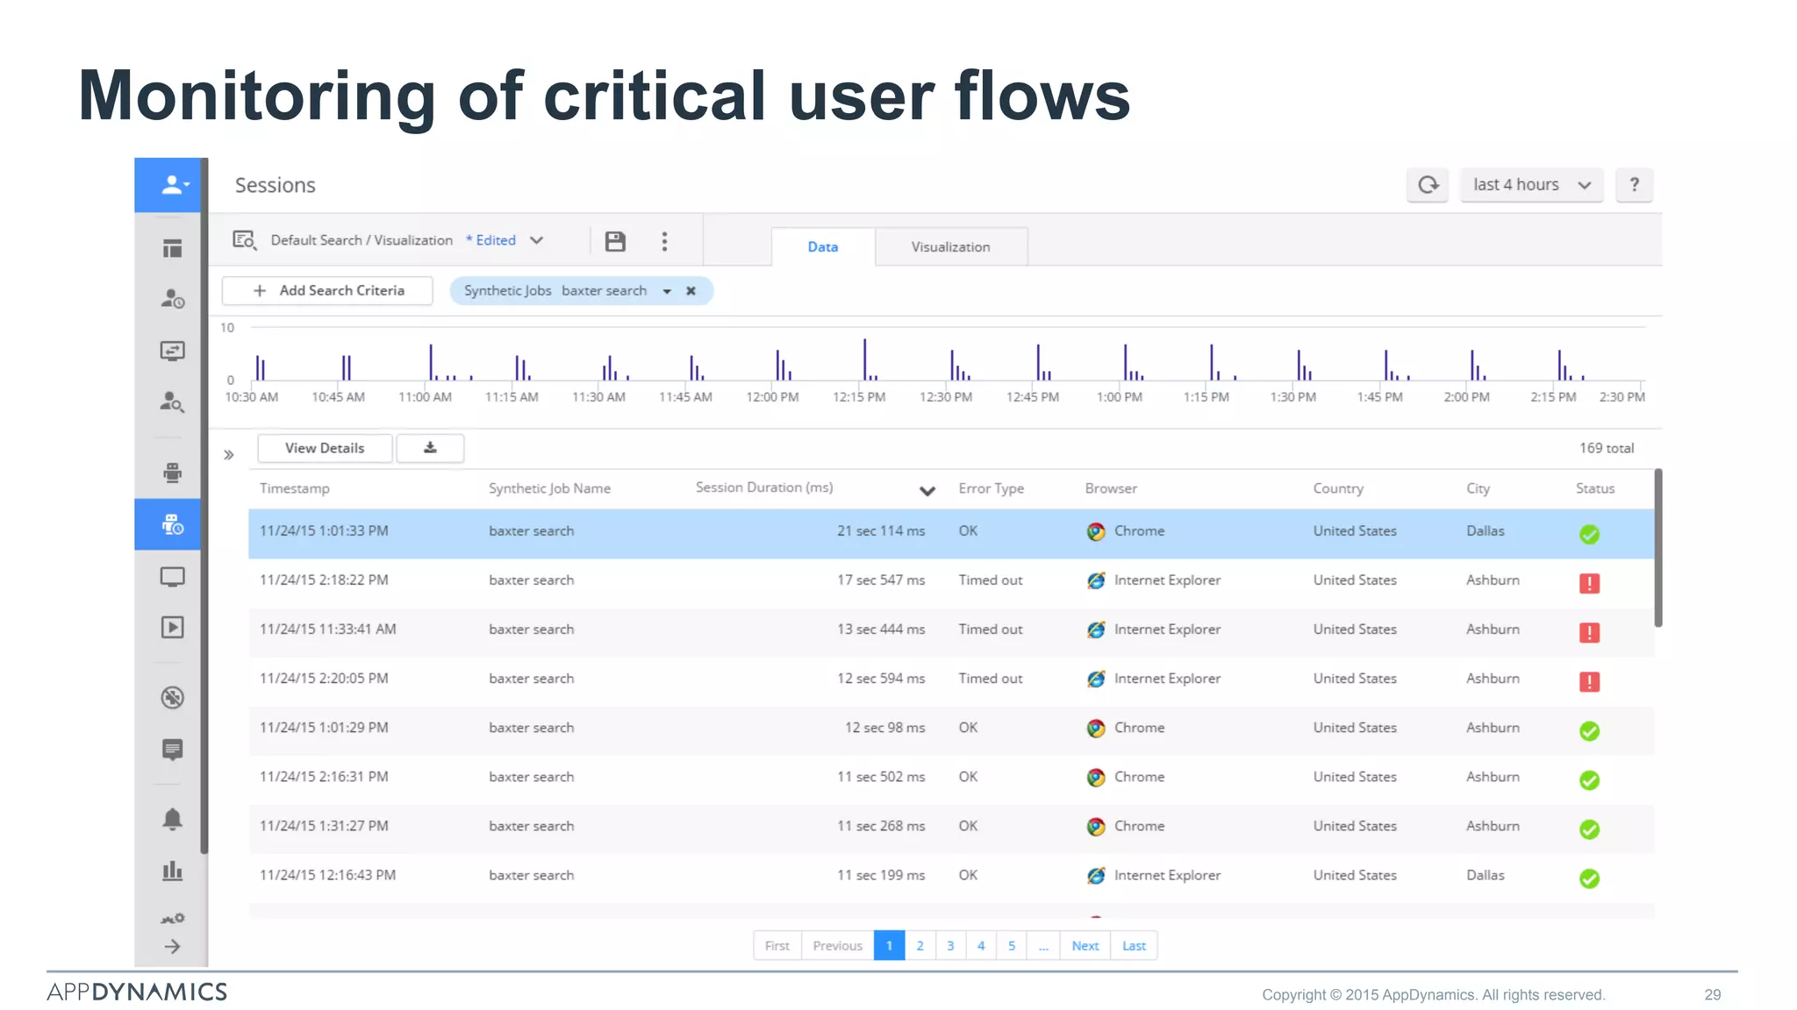Click the spike at 11:00 AM in chart

(430, 362)
